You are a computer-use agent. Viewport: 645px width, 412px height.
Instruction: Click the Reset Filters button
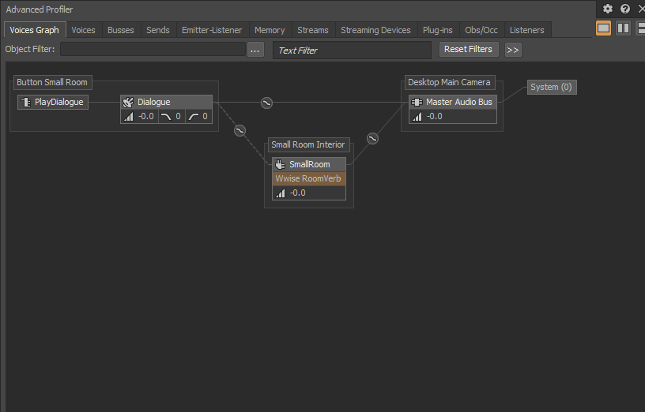pyautogui.click(x=468, y=49)
